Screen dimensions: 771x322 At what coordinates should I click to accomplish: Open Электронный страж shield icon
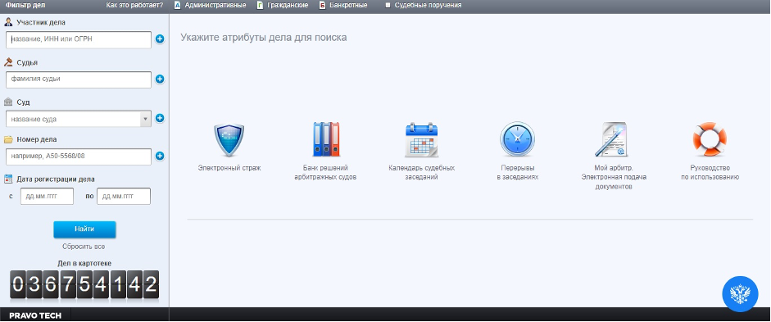tap(229, 140)
